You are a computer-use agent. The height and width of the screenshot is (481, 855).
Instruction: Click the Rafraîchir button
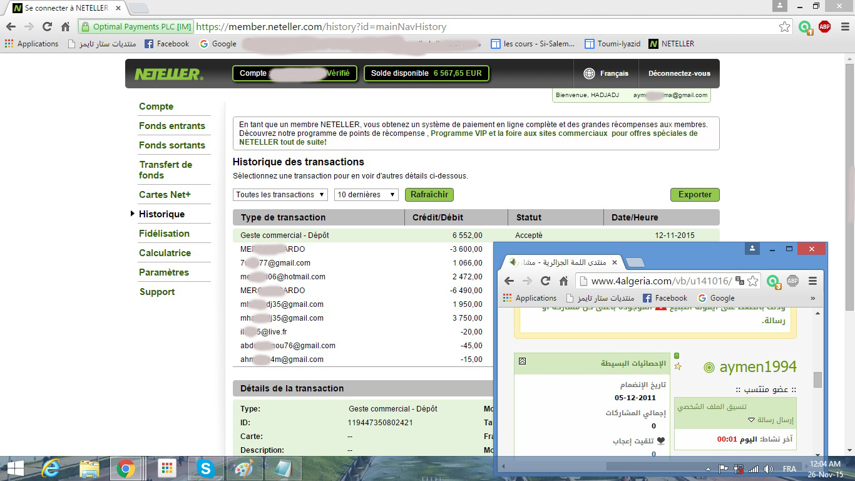(429, 195)
